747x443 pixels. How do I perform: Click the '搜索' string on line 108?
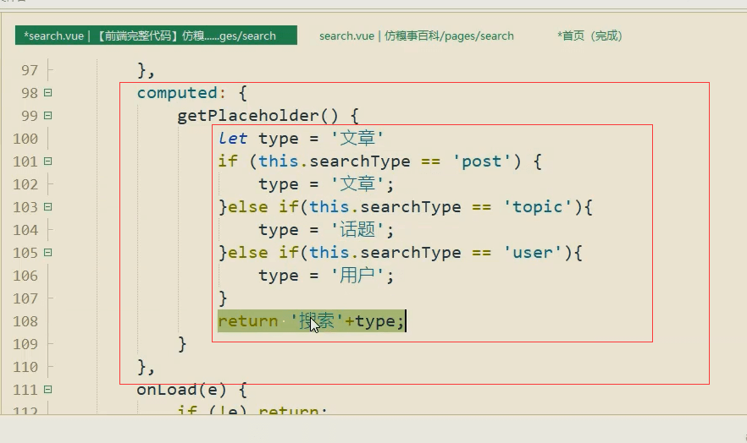point(317,321)
